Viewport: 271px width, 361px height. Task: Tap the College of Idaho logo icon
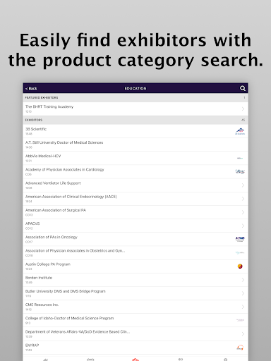coord(240,320)
